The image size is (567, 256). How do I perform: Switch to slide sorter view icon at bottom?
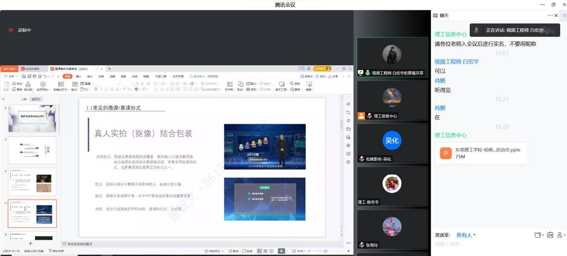click(x=265, y=251)
